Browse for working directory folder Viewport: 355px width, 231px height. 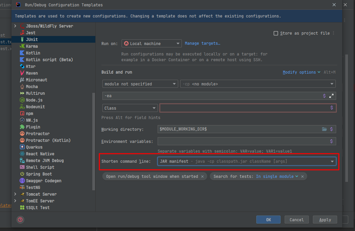coord(324,129)
